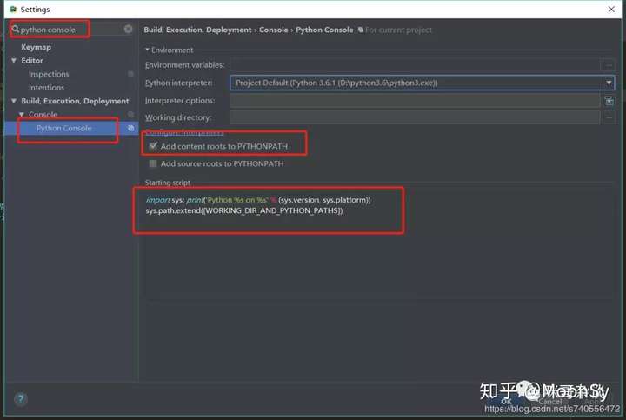Click the project-level icon beside Inspections

[130, 74]
